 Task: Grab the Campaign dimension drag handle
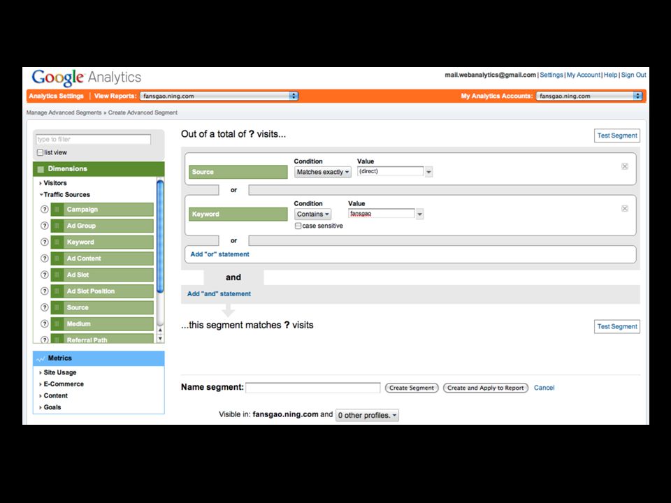pyautogui.click(x=57, y=210)
